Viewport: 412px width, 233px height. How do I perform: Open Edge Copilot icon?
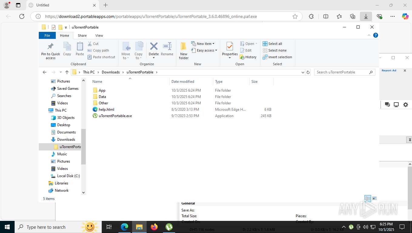(405, 16)
